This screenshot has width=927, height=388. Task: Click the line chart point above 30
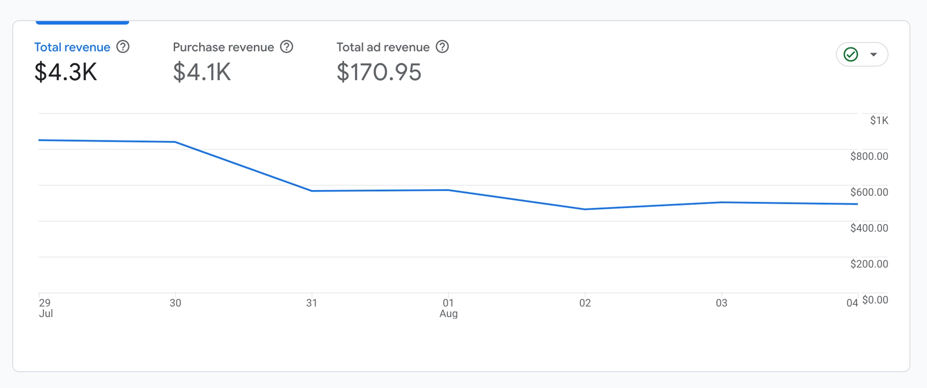pyautogui.click(x=175, y=142)
